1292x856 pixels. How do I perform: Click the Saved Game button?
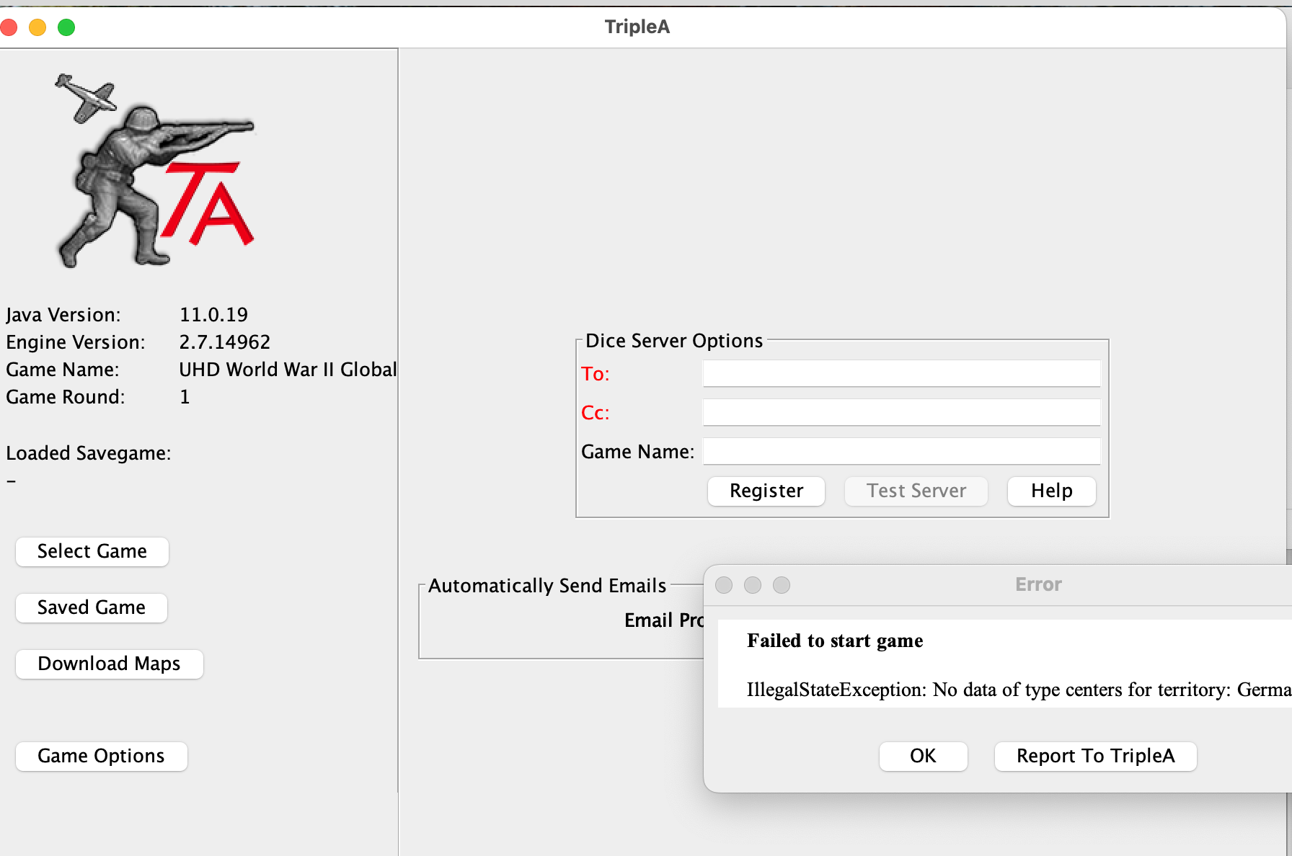coord(91,607)
